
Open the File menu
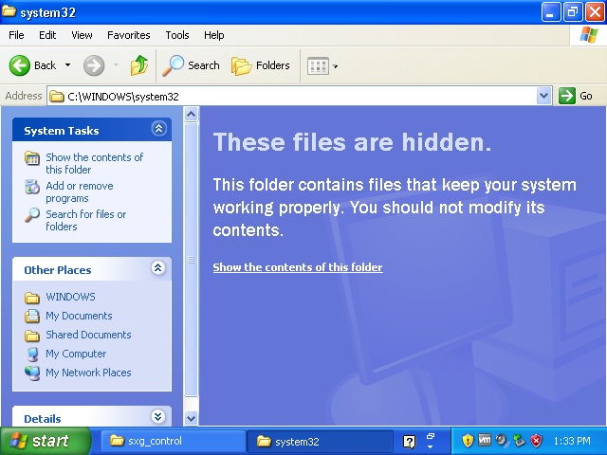[x=16, y=35]
